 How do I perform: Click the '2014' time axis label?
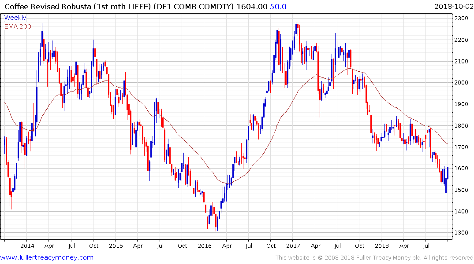pos(27,246)
